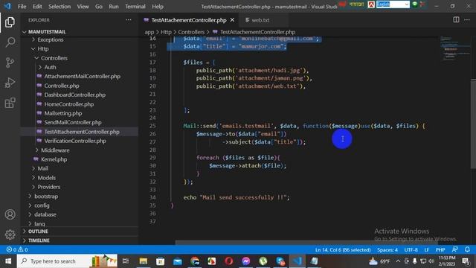The height and width of the screenshot is (268, 476).
Task: Open File Explorer from the taskbar
Action: click(x=144, y=261)
